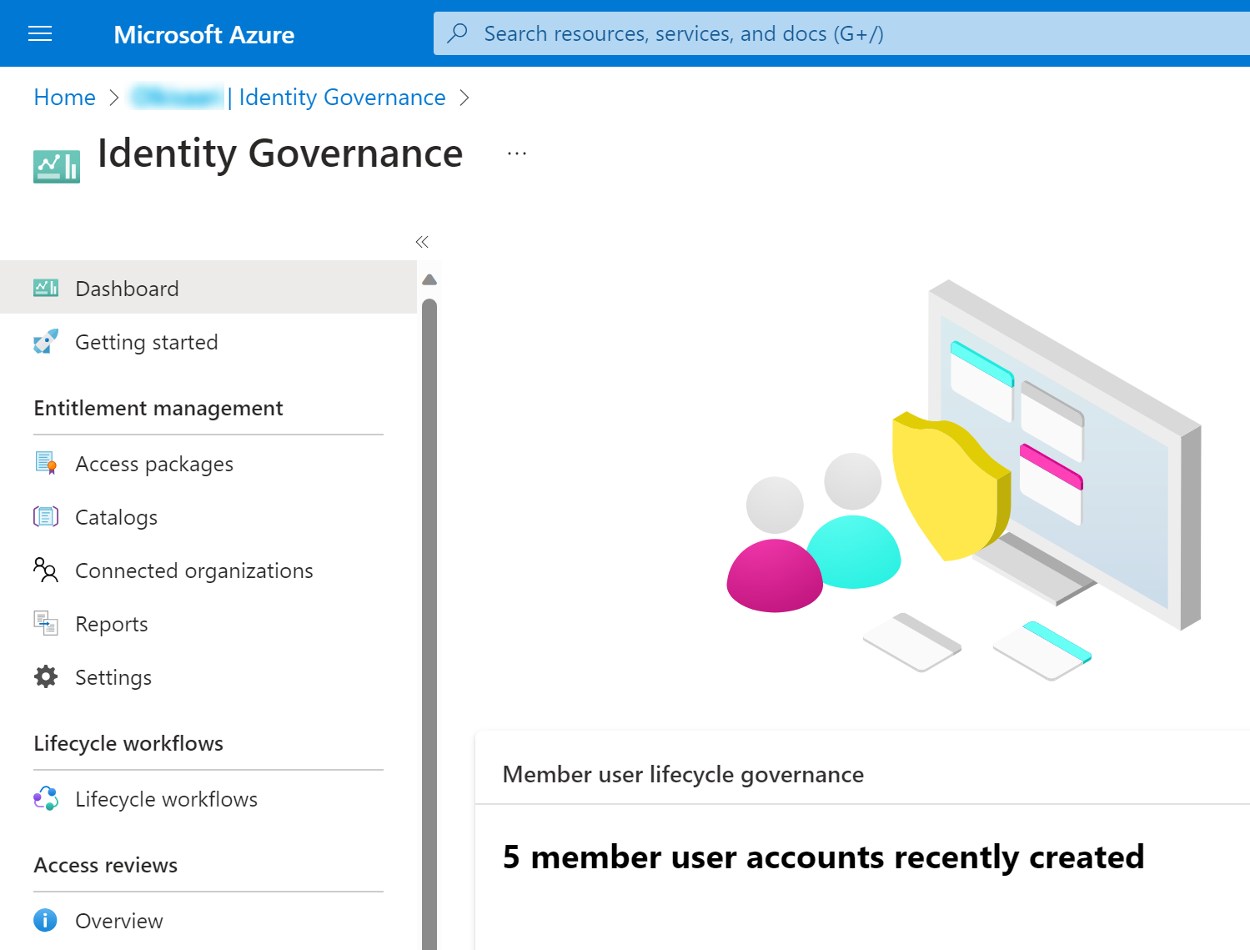
Task: Open Settings under Entitlement management
Action: click(x=208, y=676)
